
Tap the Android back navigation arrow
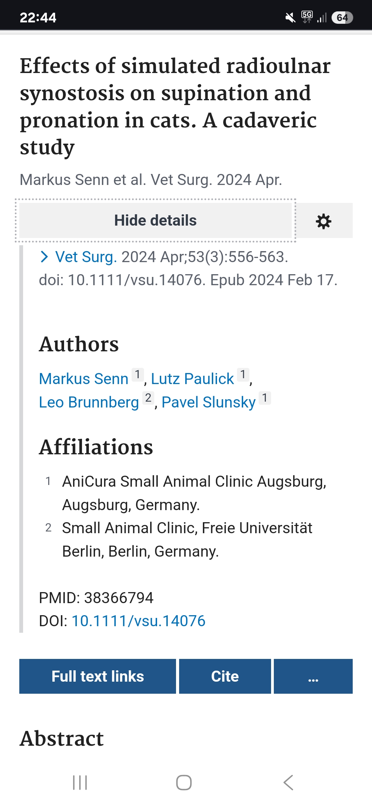(288, 783)
